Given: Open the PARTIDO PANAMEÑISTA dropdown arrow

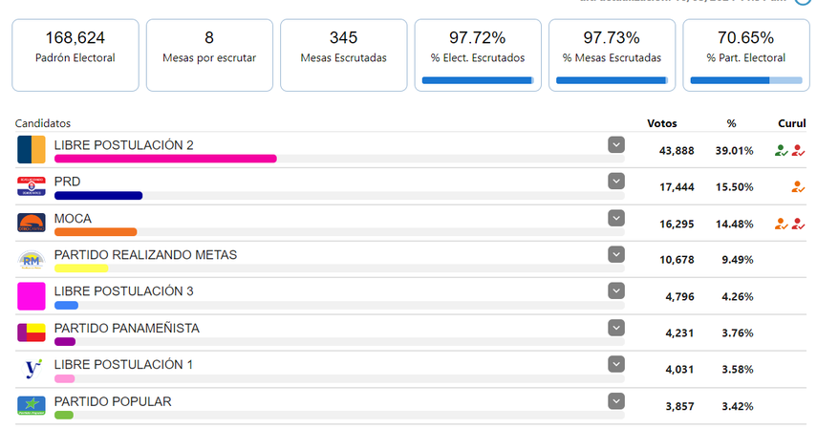Looking at the screenshot, I should [616, 328].
